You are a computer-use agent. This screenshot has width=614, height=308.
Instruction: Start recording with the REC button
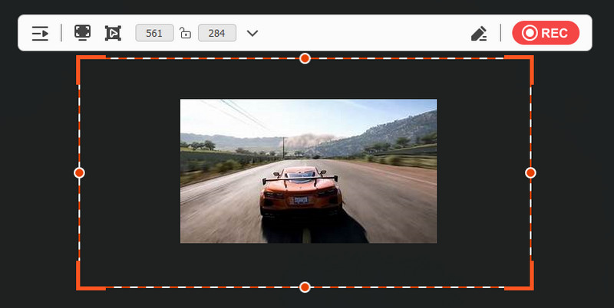[x=546, y=33]
